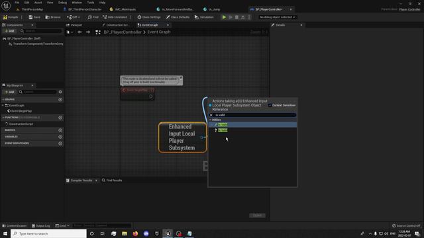Click the Components search field
The width and height of the screenshot is (424, 238).
41,31
